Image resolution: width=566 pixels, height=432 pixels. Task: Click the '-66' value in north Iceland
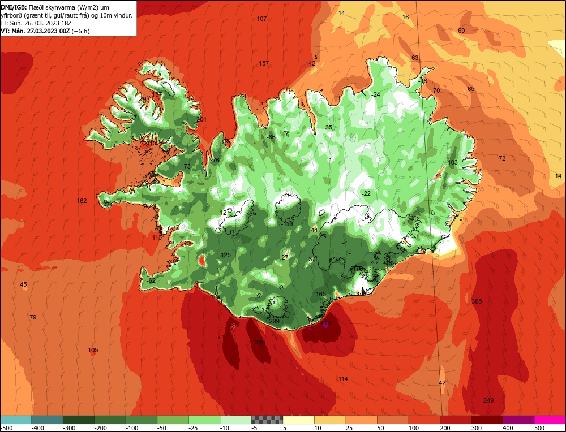tap(271, 137)
